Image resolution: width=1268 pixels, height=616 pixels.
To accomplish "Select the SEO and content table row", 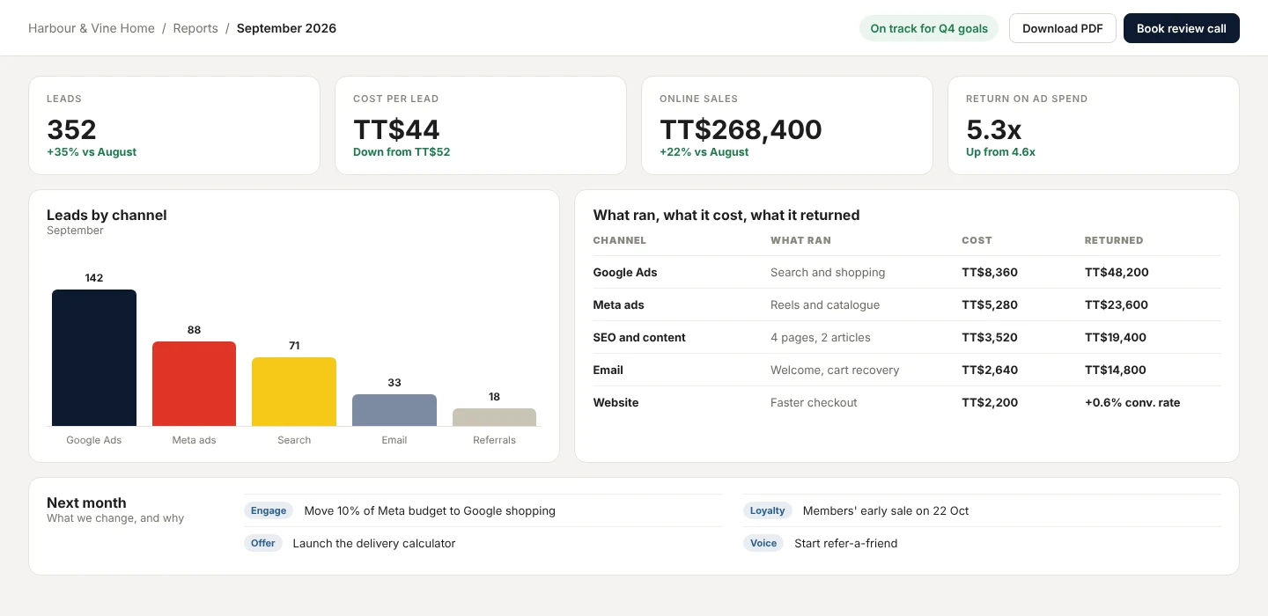I will point(907,337).
